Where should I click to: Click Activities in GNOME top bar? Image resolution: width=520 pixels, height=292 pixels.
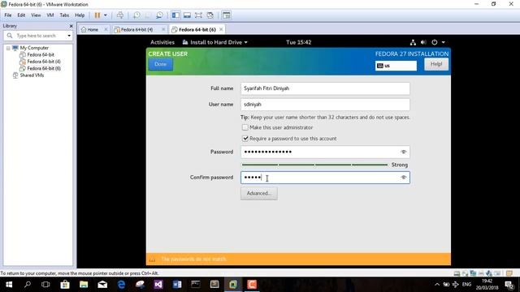162,42
